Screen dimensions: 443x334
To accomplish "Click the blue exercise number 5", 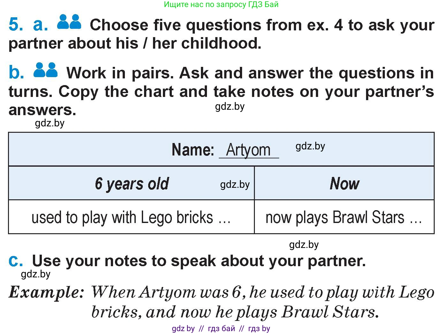I will click(16, 25).
